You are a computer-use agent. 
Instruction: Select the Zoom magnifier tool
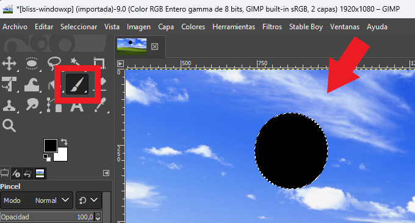pyautogui.click(x=9, y=126)
